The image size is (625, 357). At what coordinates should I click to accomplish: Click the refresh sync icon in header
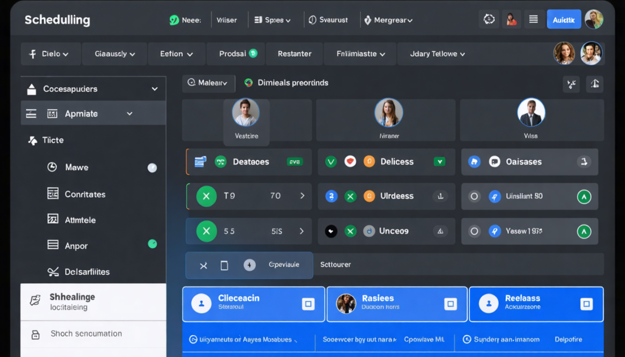pos(489,19)
